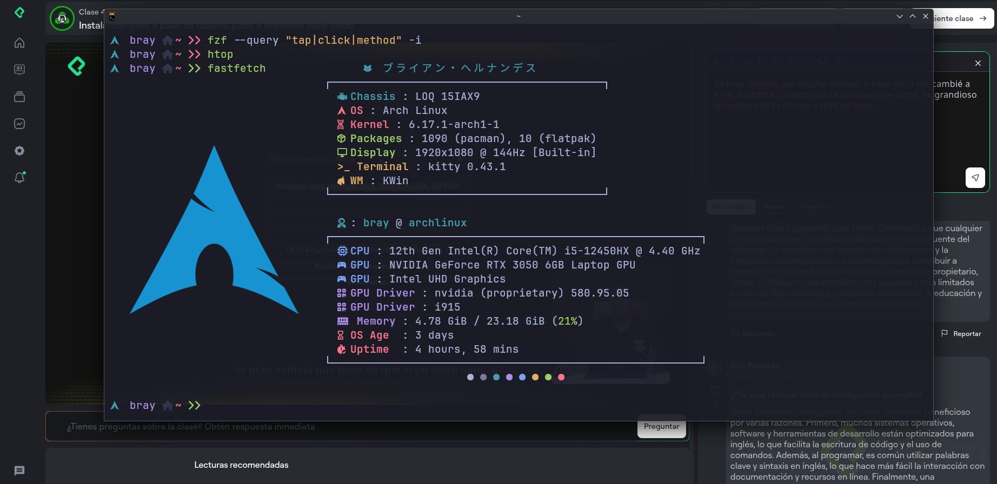Click the 'NVIDIA GeForce RTX 3050 6GB Laptop GPU' line

click(513, 265)
